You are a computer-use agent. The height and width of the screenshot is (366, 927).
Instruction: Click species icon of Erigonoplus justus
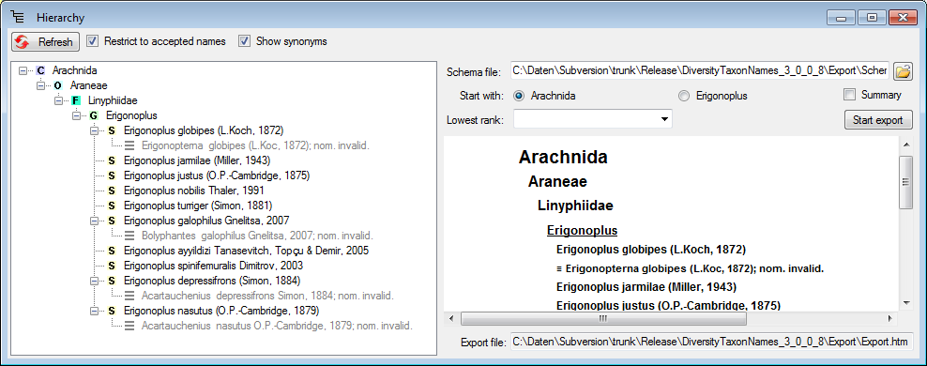coord(112,175)
